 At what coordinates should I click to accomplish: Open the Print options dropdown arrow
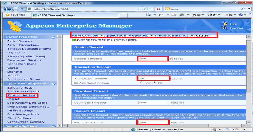(x=188, y=15)
